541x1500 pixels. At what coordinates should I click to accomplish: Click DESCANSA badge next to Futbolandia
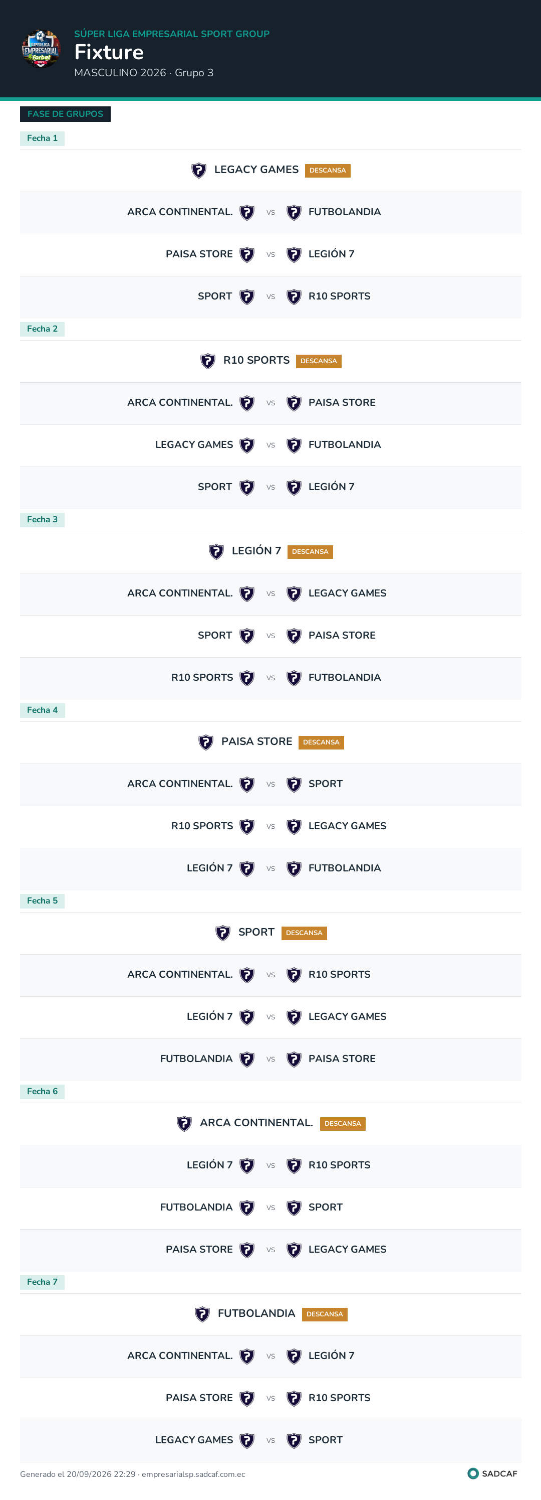coord(325,1314)
